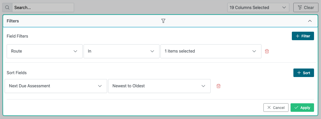Screen dimensions: 321x119
Task: Open the 19 Columns Selected dropdown
Action: 258,7
